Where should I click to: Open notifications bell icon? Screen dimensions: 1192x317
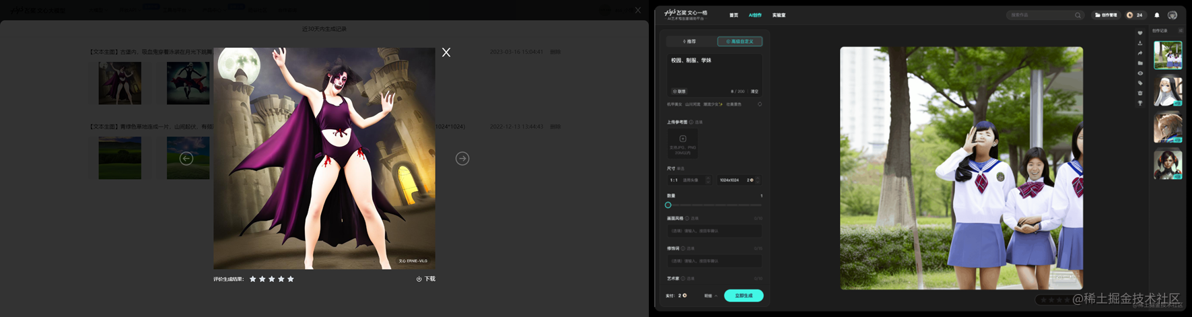pos(1157,15)
